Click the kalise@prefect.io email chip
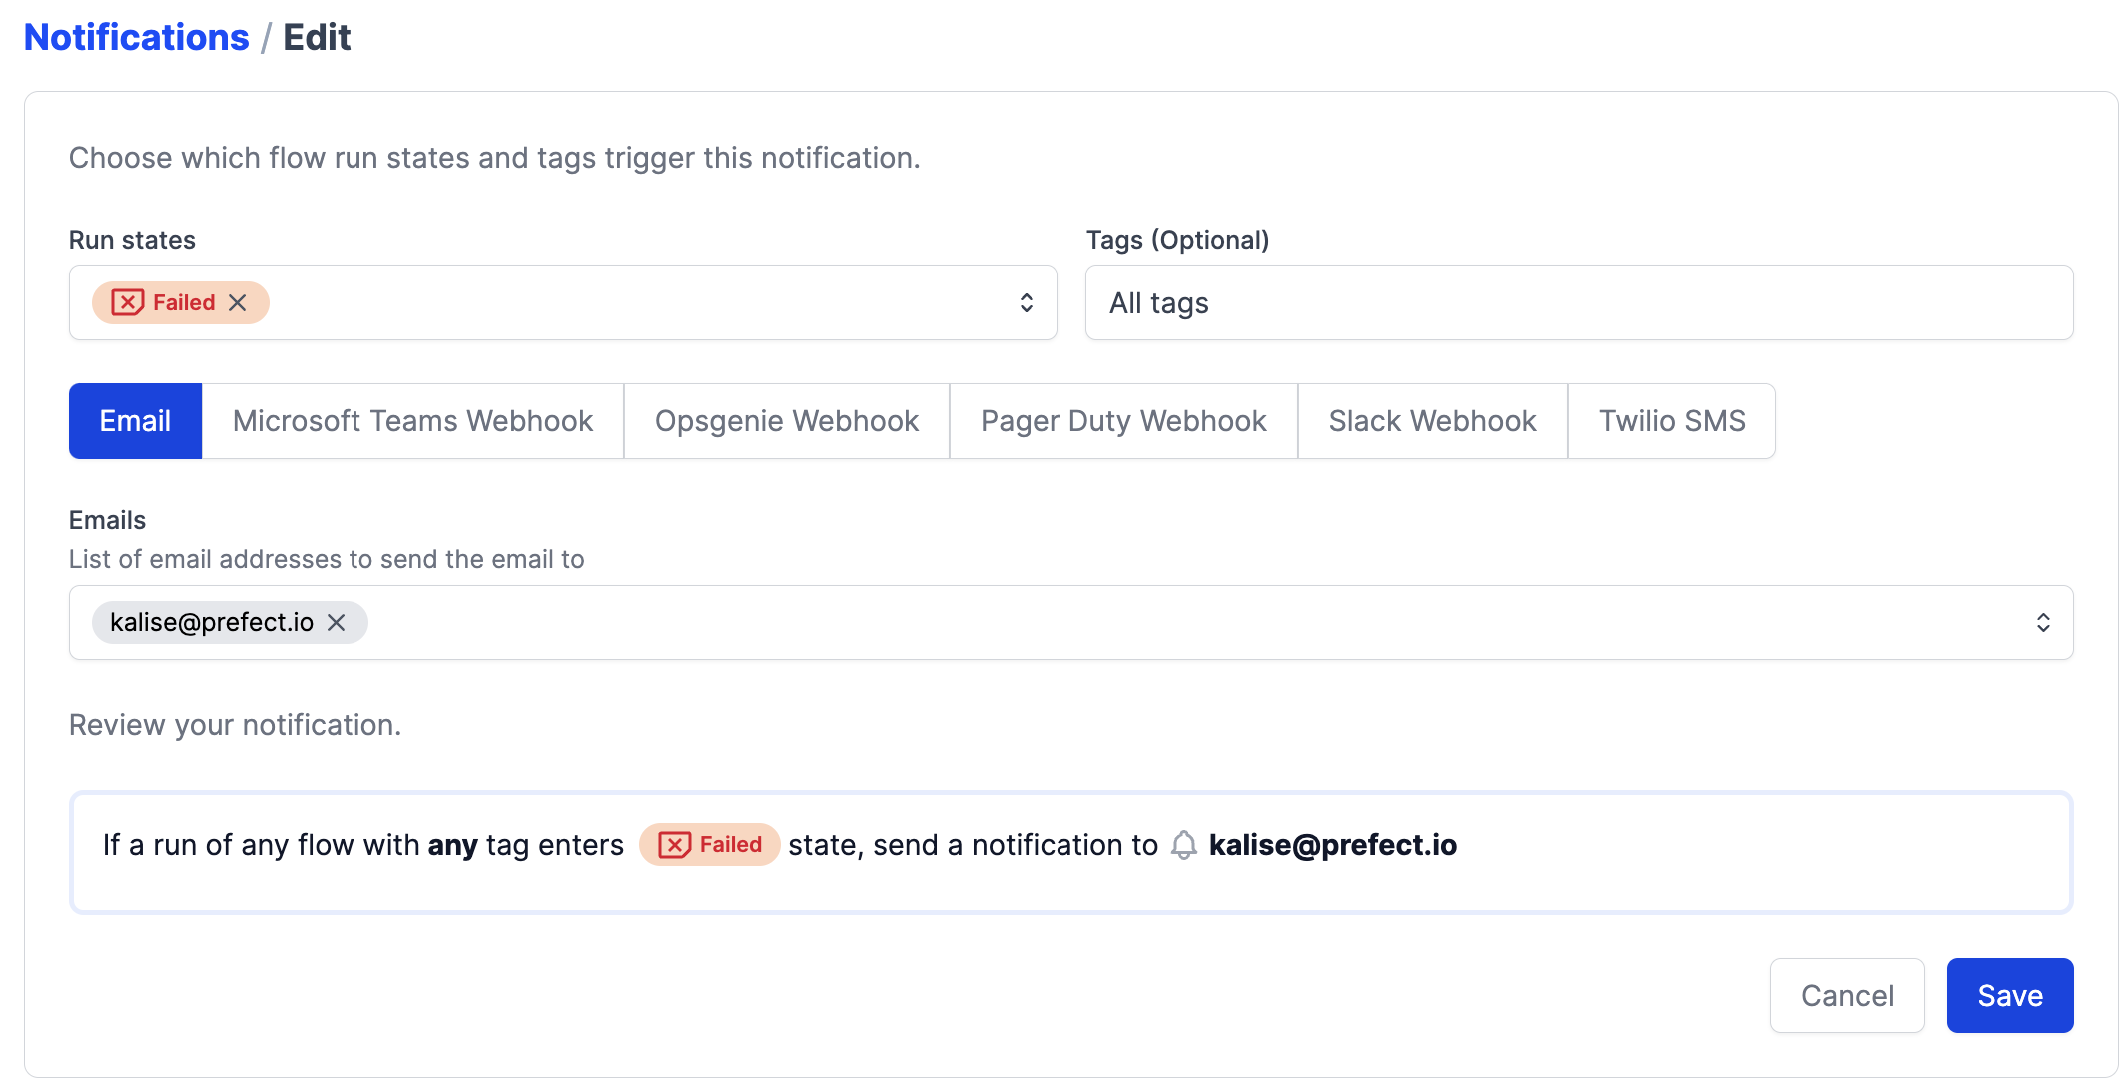The height and width of the screenshot is (1090, 2121). pos(212,623)
